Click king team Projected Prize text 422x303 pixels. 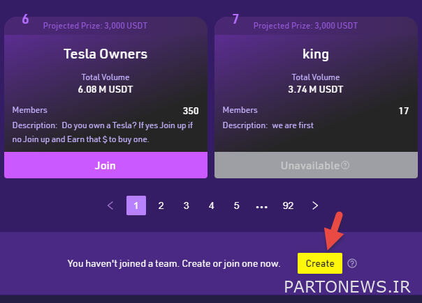click(305, 26)
